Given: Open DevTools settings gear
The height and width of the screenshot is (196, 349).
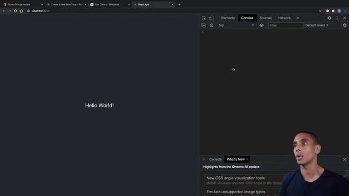Looking at the screenshot, I should (x=329, y=18).
